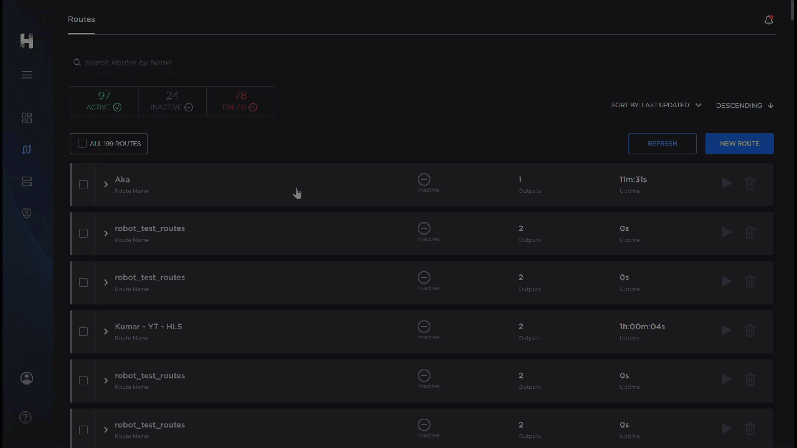
Task: Open the security shield icon in sidebar
Action: pyautogui.click(x=27, y=213)
